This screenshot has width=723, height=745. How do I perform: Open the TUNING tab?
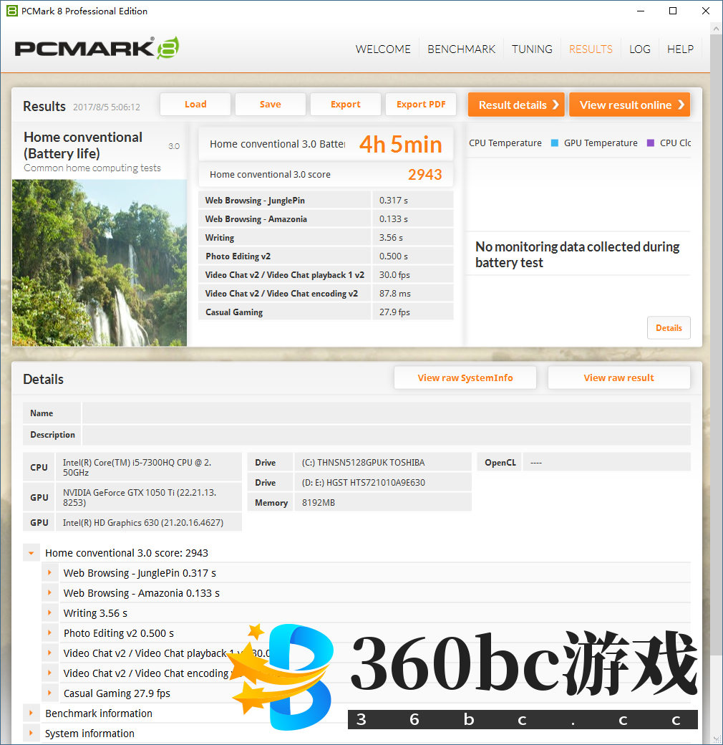532,49
